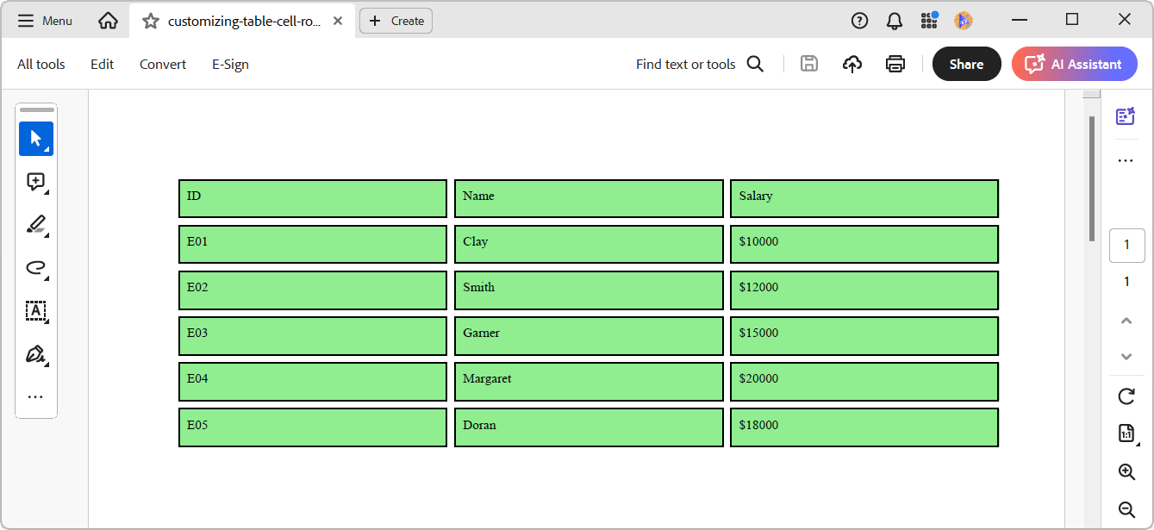Select the Add comment tool
This screenshot has width=1154, height=530.
(x=36, y=182)
